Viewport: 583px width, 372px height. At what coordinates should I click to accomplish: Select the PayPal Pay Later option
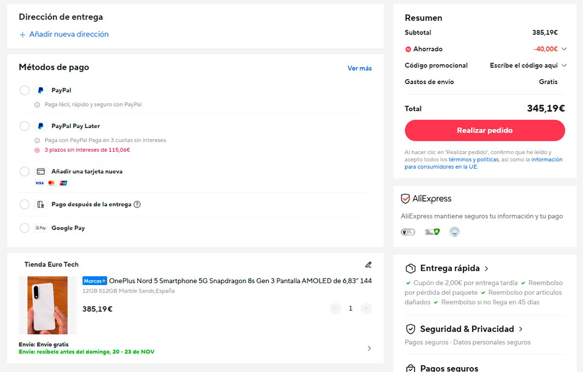tap(24, 126)
